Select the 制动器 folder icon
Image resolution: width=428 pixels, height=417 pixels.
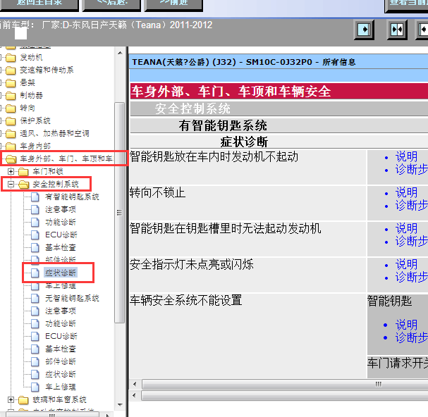coord(11,96)
